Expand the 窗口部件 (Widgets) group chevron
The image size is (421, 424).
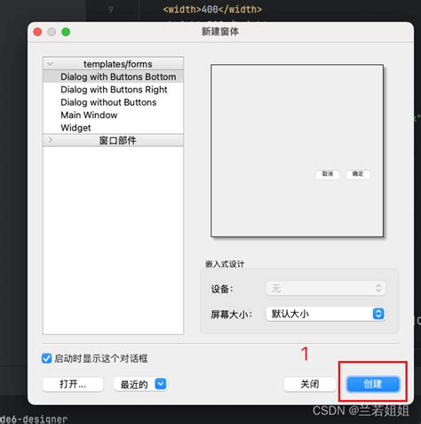pos(51,140)
